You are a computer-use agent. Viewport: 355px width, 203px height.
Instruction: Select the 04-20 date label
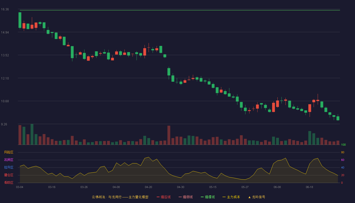[149, 187]
